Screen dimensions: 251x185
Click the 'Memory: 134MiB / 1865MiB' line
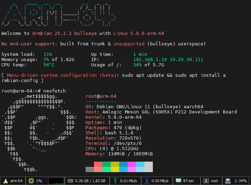pos(119,154)
